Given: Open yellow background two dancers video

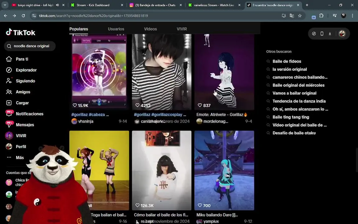Looking at the screenshot, I should click(x=99, y=170).
